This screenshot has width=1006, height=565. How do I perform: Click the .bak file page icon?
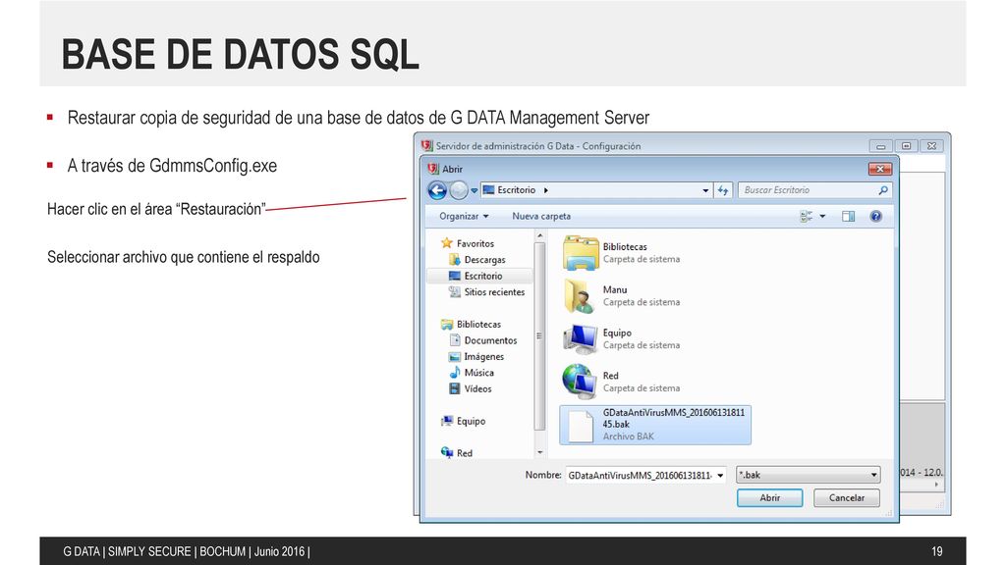point(581,426)
